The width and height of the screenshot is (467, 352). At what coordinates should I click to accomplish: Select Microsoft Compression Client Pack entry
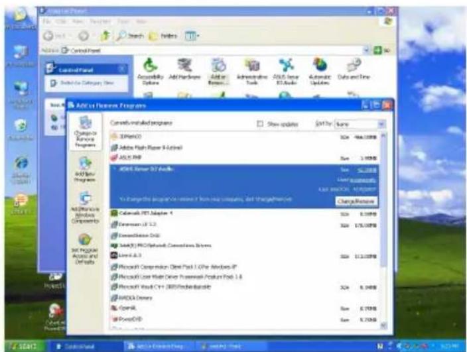(x=244, y=266)
